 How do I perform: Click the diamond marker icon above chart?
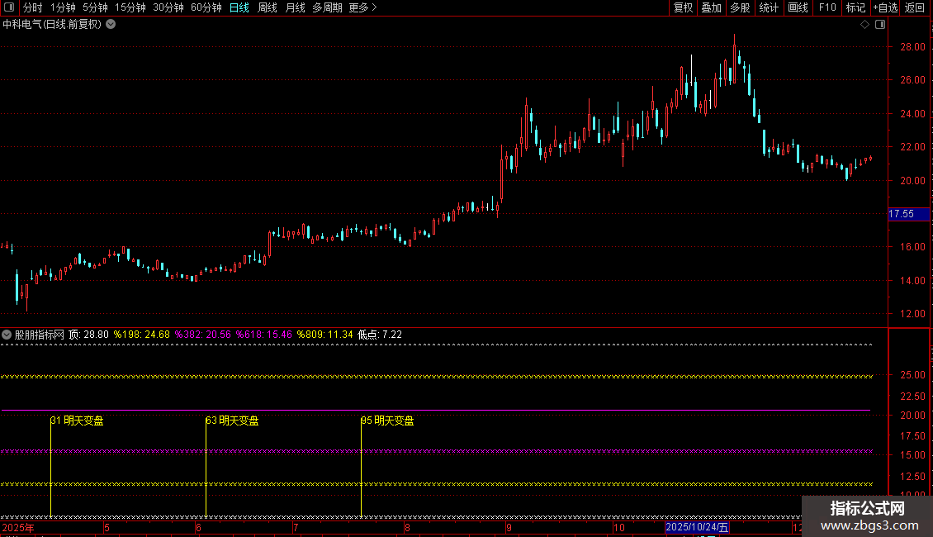(x=864, y=25)
